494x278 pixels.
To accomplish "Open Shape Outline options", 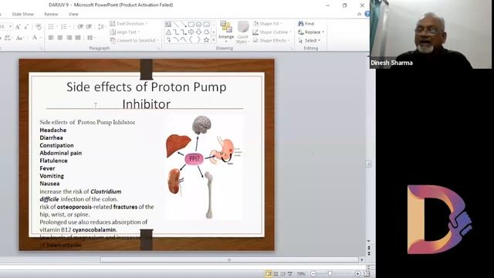I will tap(272, 32).
